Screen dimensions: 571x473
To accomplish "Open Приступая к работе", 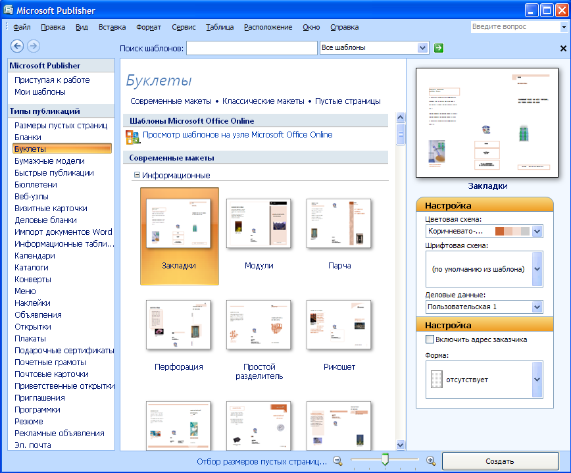I will pos(52,80).
